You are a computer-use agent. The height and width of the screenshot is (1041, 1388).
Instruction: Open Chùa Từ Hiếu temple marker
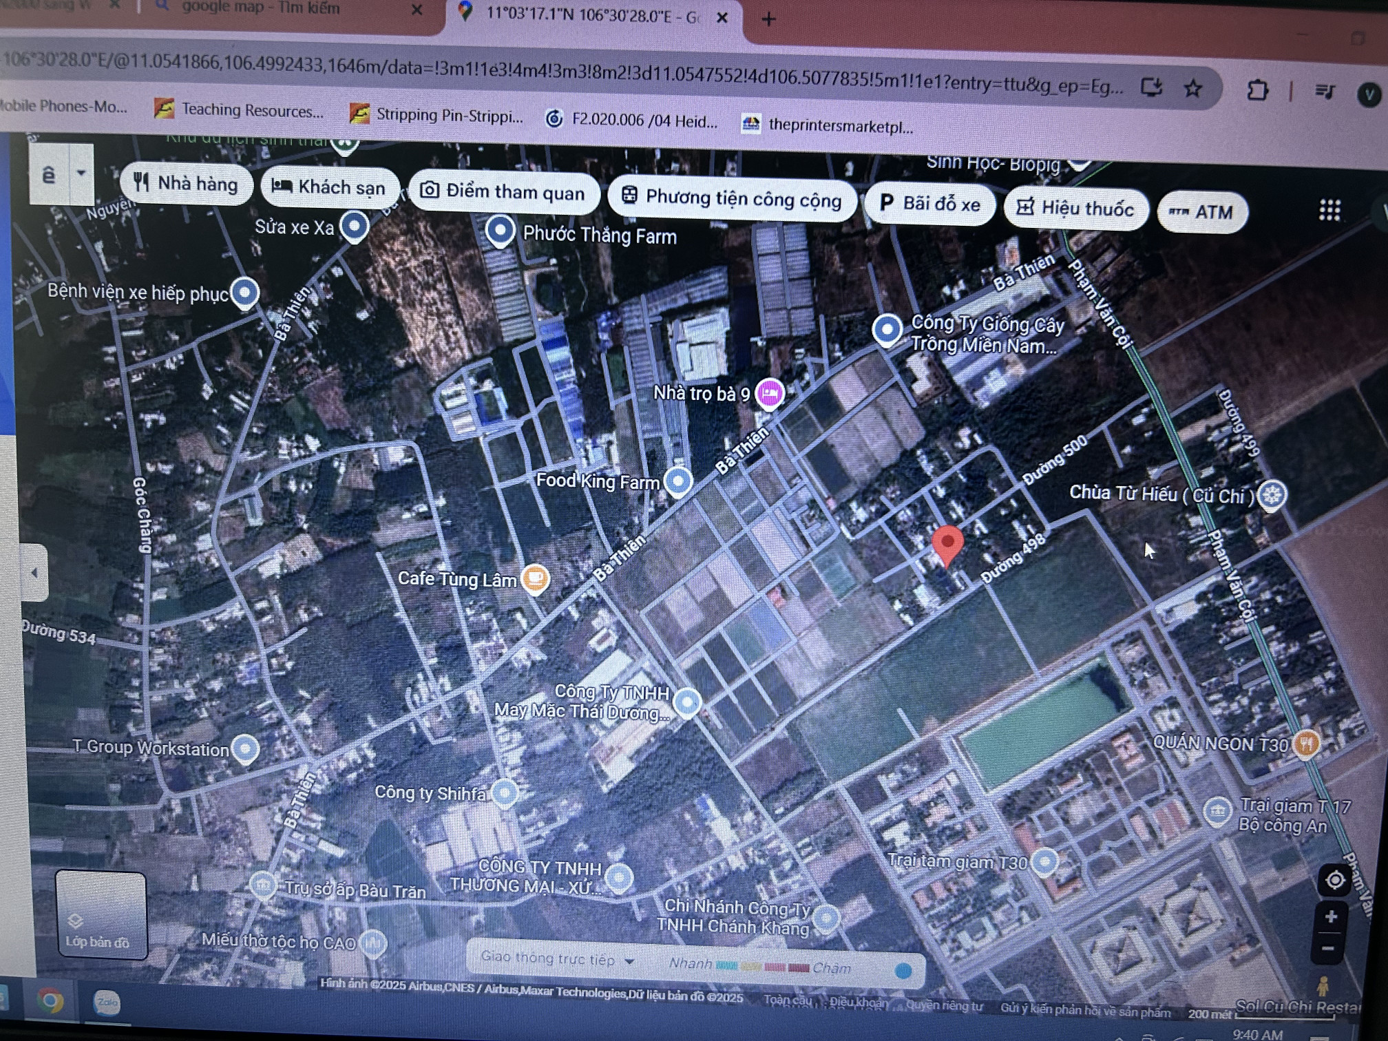click(1271, 494)
